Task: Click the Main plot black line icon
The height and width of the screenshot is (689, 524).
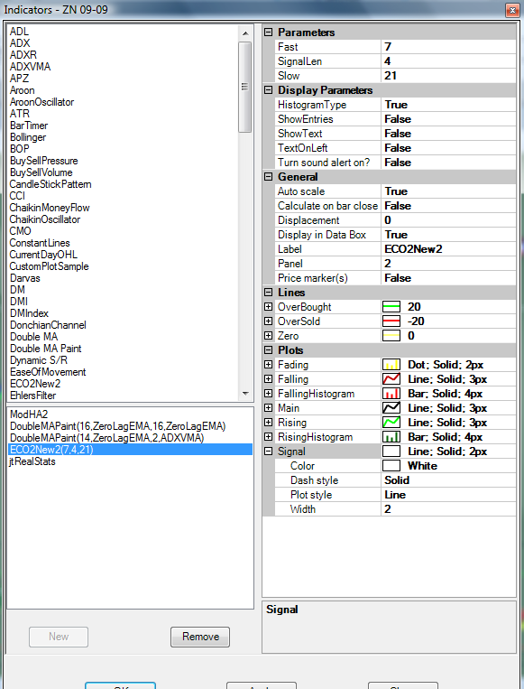Action: pyautogui.click(x=391, y=408)
